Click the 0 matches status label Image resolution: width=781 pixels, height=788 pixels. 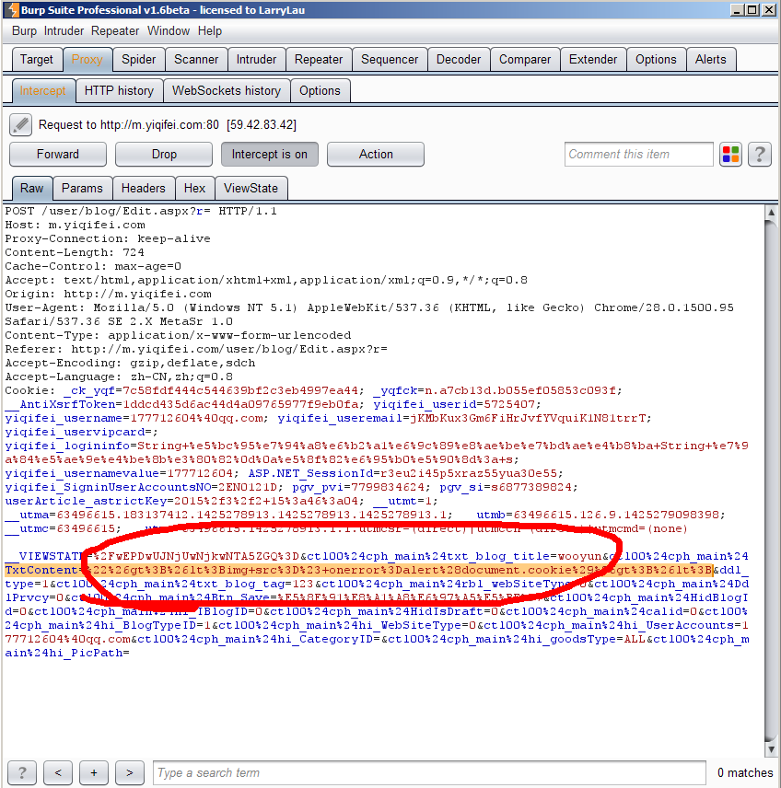click(745, 772)
